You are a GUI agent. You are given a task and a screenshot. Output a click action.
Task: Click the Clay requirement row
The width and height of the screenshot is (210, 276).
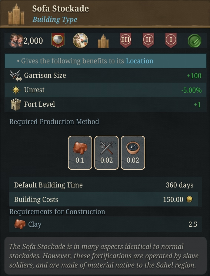106,224
